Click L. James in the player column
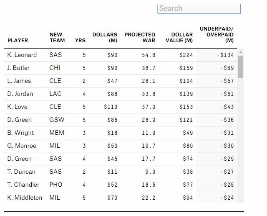Screen dimensions: 267x216 click(x=19, y=81)
